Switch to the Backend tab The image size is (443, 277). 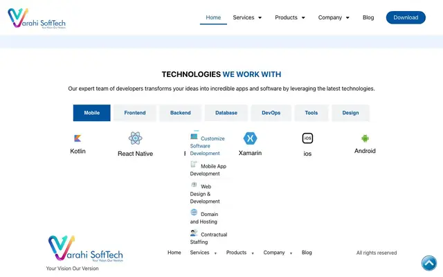[x=180, y=113]
